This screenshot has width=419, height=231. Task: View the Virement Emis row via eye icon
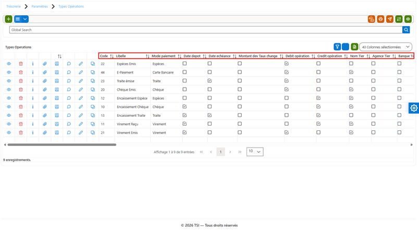coord(9,132)
